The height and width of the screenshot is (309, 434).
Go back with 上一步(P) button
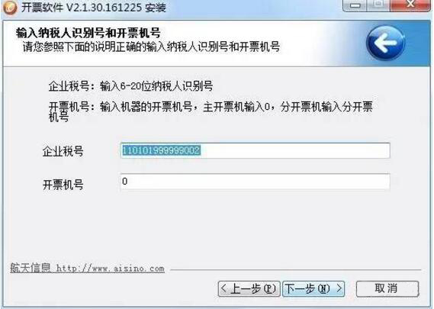click(x=249, y=289)
